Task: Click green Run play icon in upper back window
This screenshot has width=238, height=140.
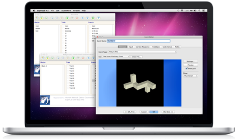Action: click(93, 18)
